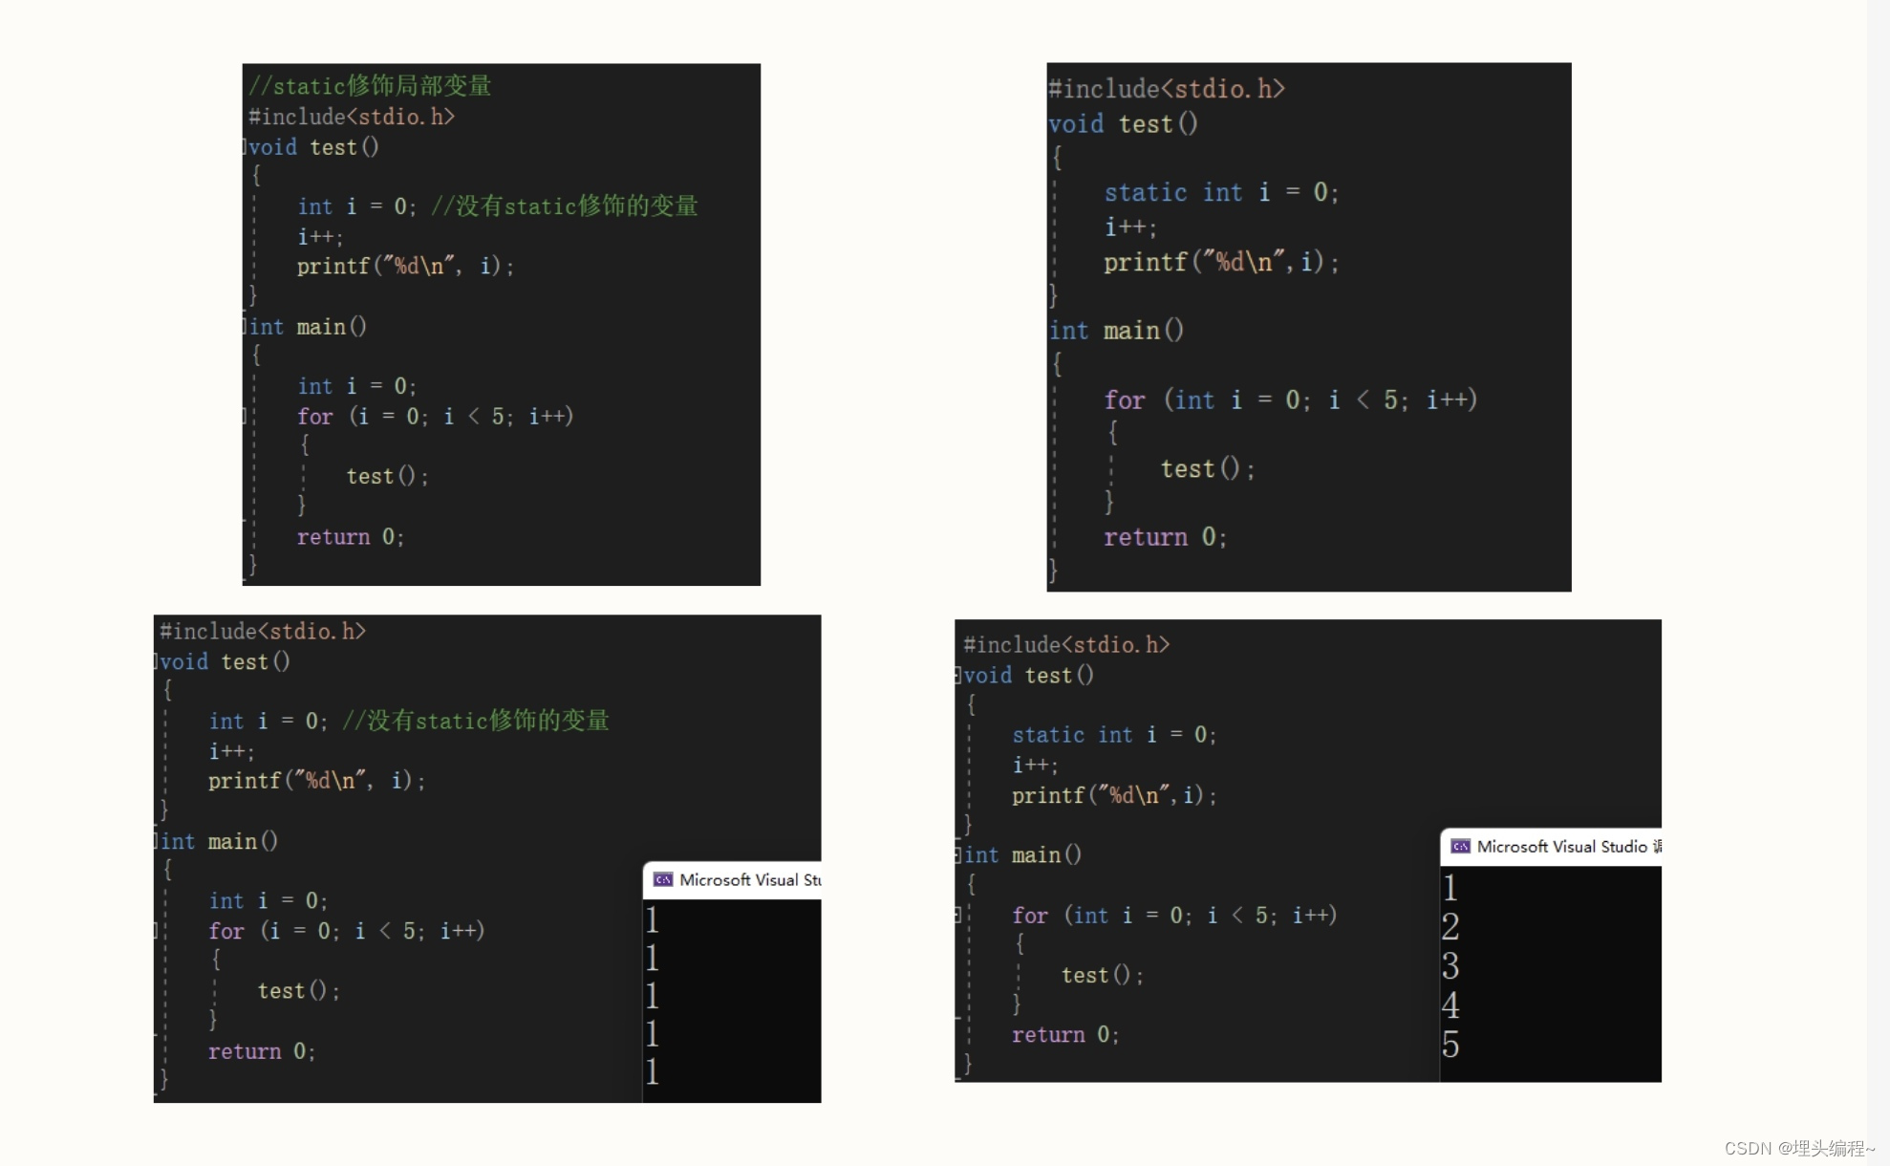Image resolution: width=1890 pixels, height=1166 pixels.
Task: Select the full 'Microsoft Visual Studio' console title bar
Action: pos(1560,847)
